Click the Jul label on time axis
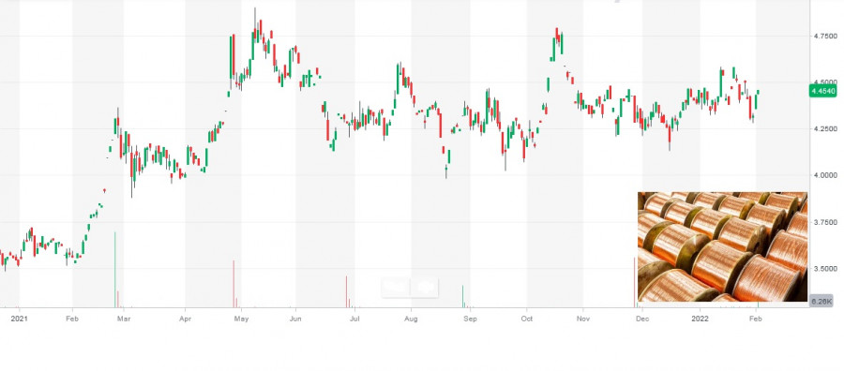Image resolution: width=844 pixels, height=371 pixels. [x=354, y=319]
